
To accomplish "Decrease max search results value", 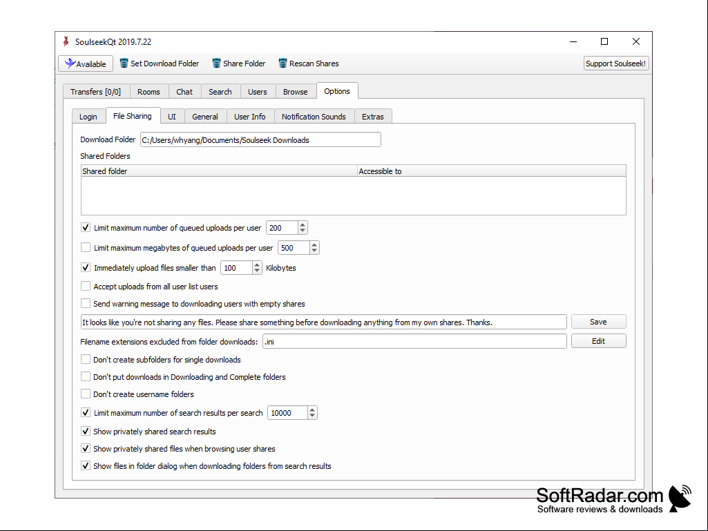I will [312, 416].
